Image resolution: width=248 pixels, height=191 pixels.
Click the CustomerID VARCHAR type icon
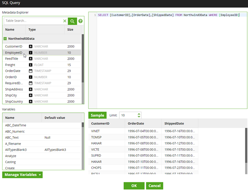pyautogui.click(x=31, y=46)
